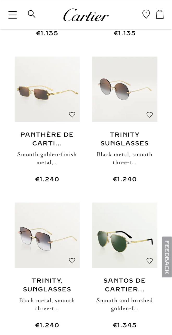
Task: Open the shopping bag icon
Action: coord(160,14)
